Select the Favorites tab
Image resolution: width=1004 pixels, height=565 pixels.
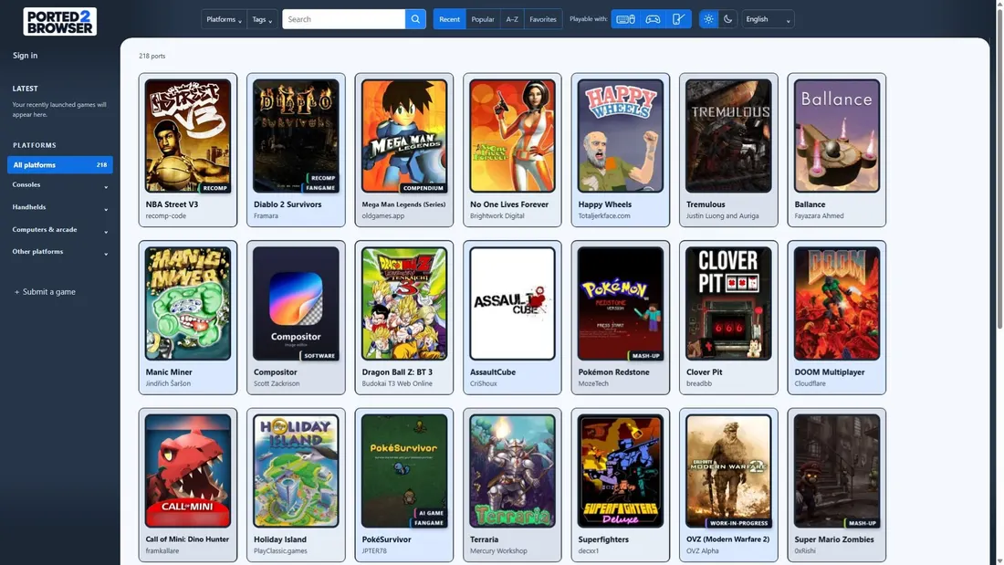[542, 19]
